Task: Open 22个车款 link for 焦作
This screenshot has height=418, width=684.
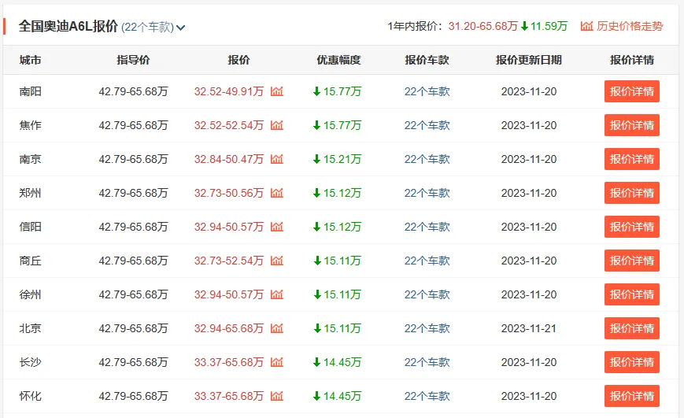Action: click(427, 125)
